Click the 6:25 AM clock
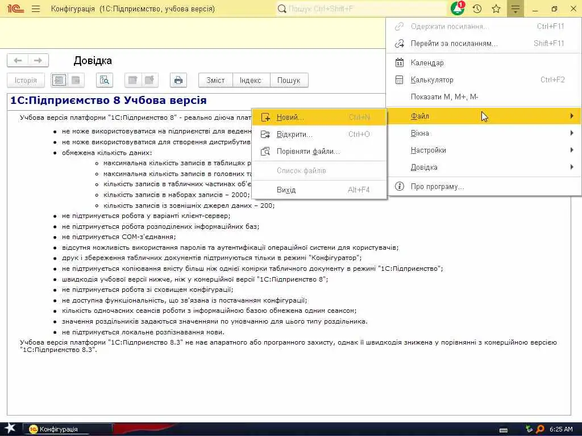 tap(561, 429)
